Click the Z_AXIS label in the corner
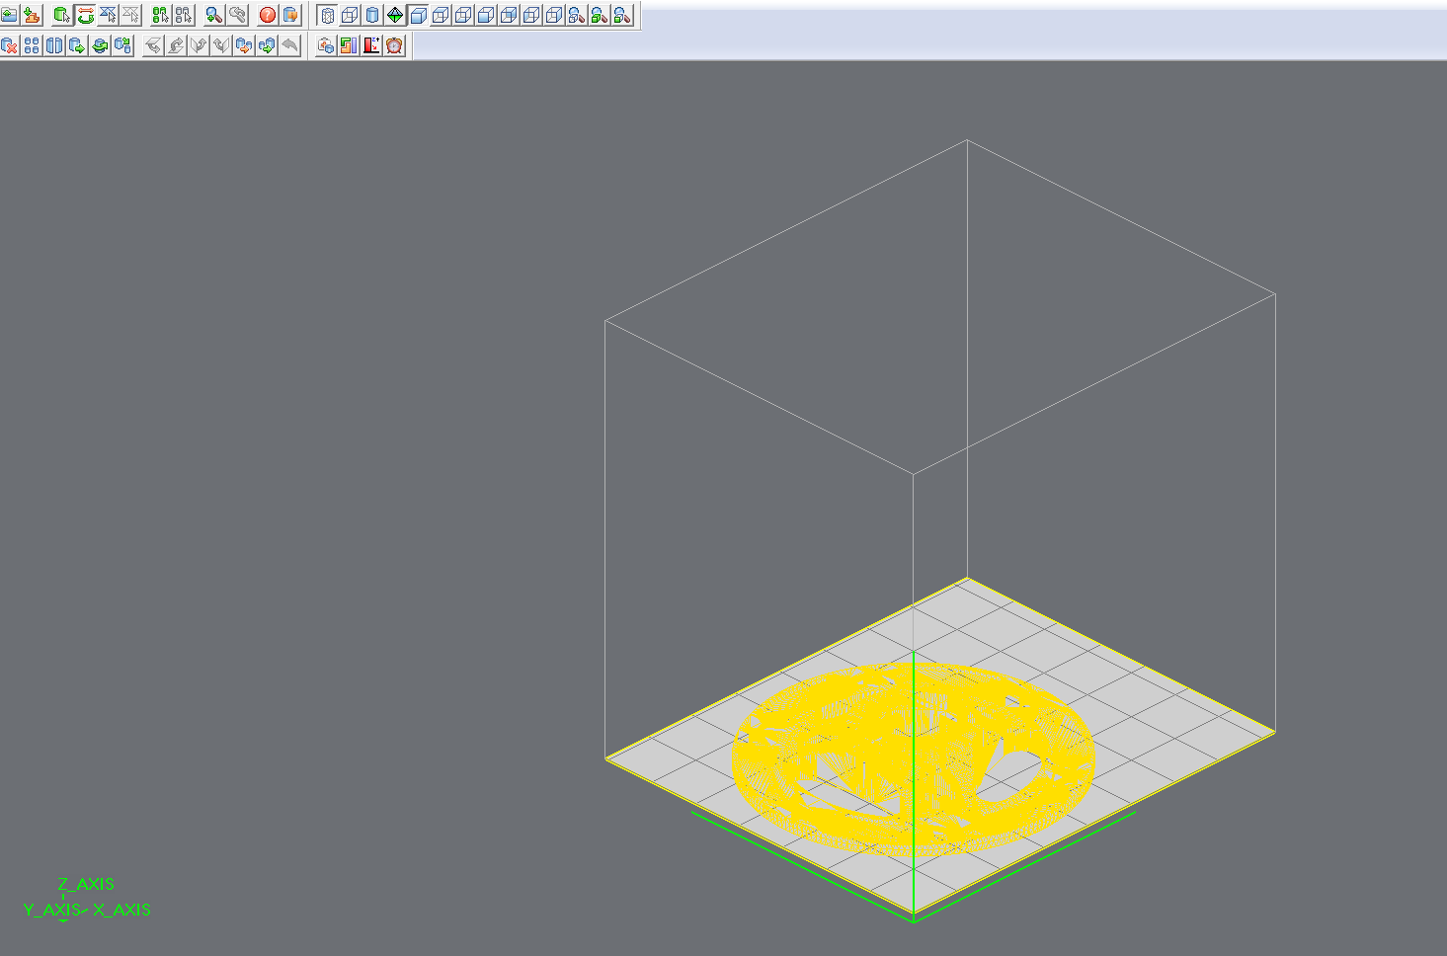This screenshot has width=1447, height=956. (x=86, y=885)
